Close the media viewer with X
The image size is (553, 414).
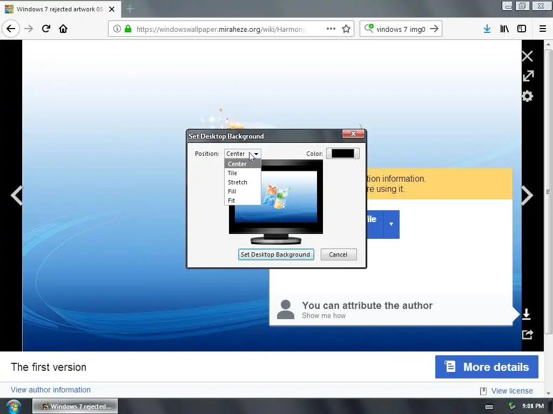(527, 56)
